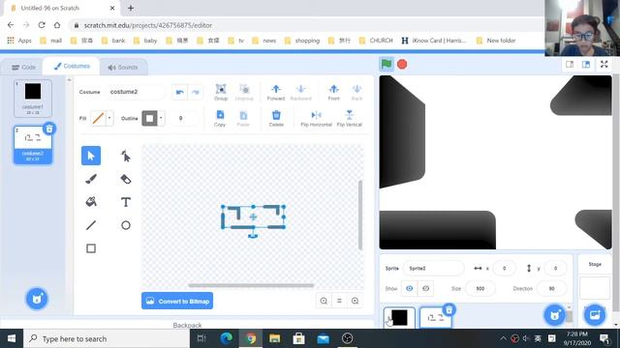
Task: Edit the costume name field
Action: click(x=136, y=92)
